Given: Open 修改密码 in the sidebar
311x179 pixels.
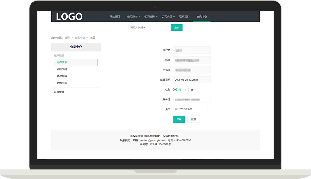Looking at the screenshot, I should 62,69.
